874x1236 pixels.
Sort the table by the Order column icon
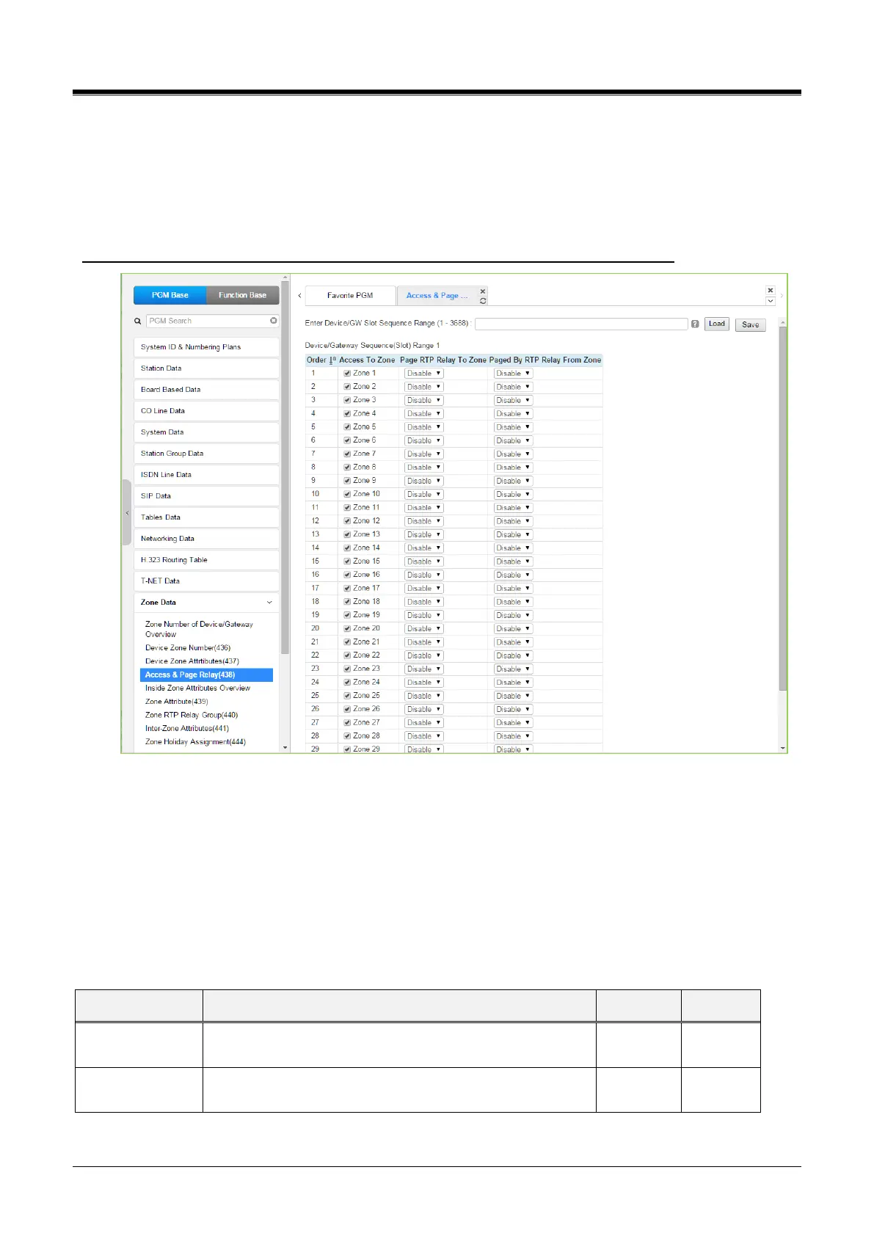click(332, 360)
